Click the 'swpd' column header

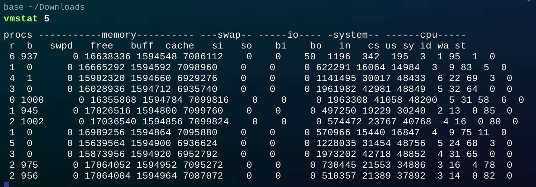pyautogui.click(x=61, y=46)
